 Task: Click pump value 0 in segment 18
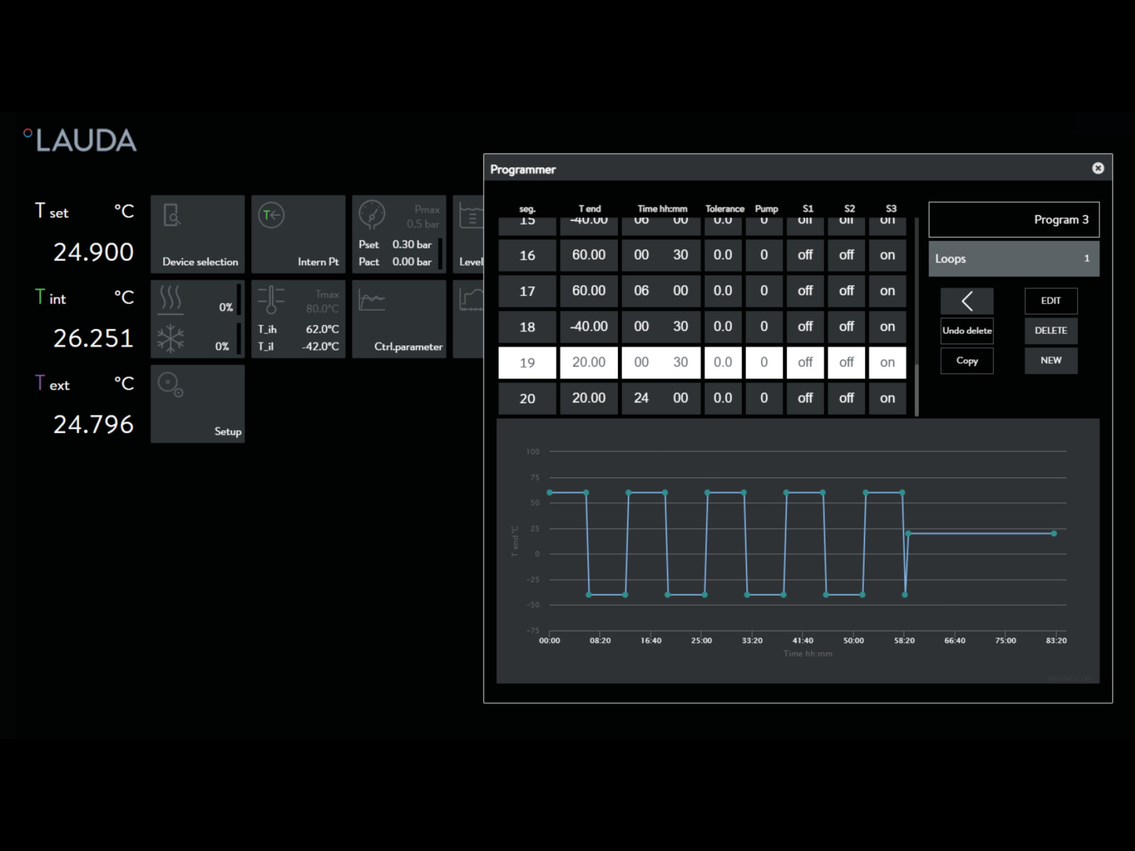tap(764, 327)
